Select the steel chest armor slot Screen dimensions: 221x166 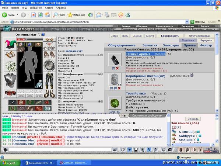10,80
